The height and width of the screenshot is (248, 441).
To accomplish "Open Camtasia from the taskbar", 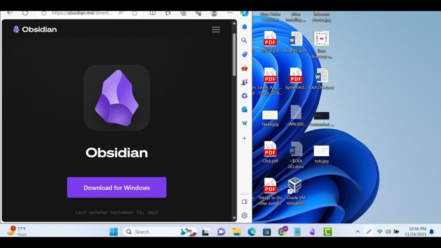I will point(327,232).
